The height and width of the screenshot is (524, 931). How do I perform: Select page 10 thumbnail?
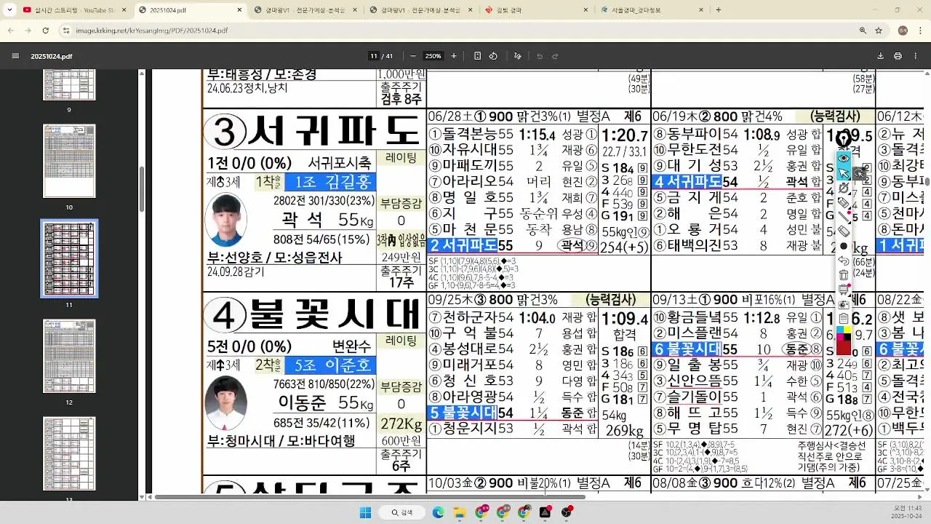point(69,161)
